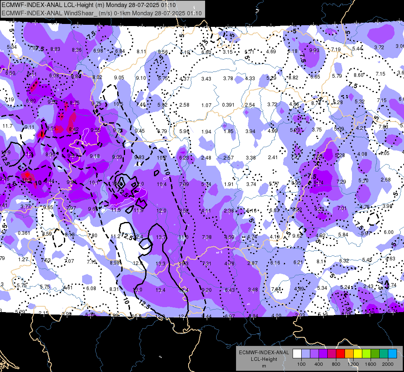This screenshot has width=404, height=372.
Task: Click the wind shear value 2.87
Action: click(253, 263)
